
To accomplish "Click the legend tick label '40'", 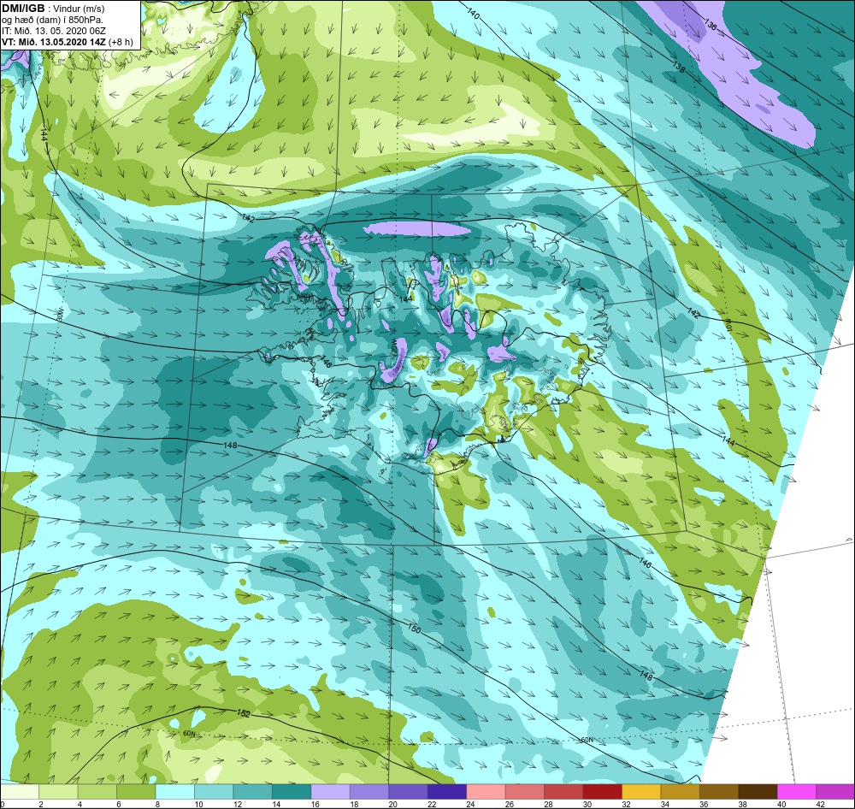I will point(781,804).
